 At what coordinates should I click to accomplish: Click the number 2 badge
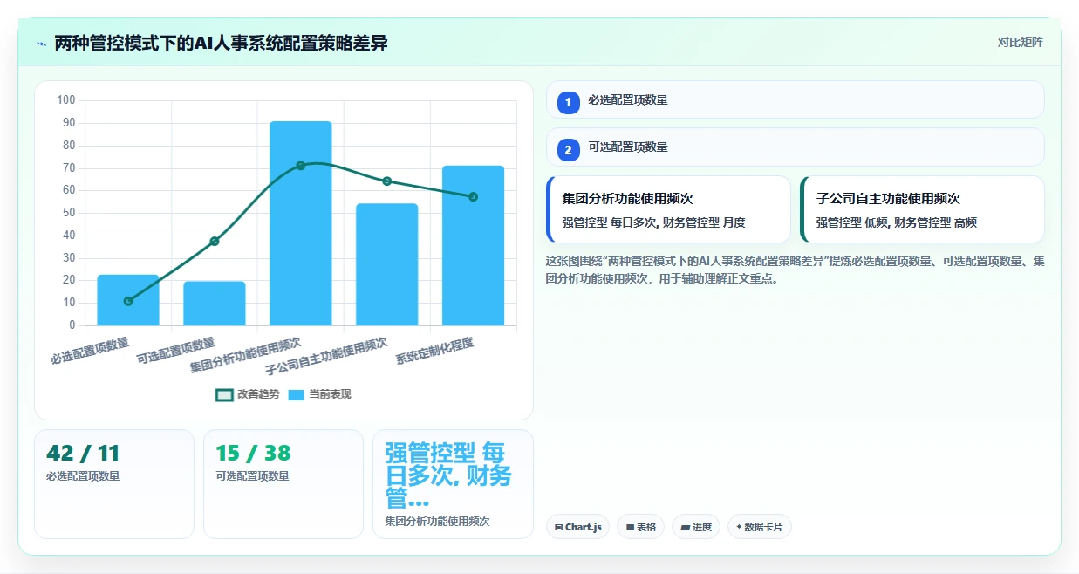[x=568, y=149]
